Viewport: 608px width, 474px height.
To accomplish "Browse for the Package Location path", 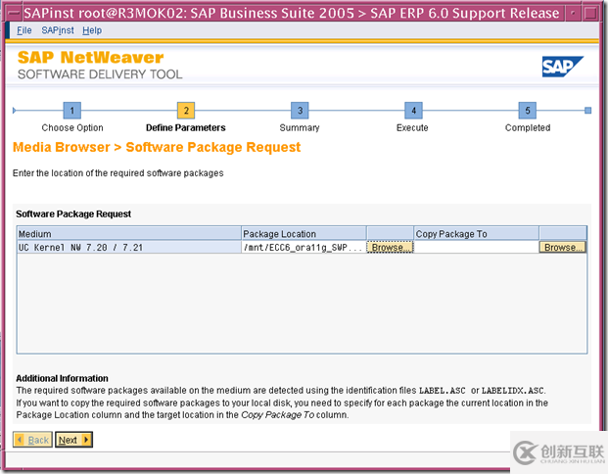I will click(390, 247).
